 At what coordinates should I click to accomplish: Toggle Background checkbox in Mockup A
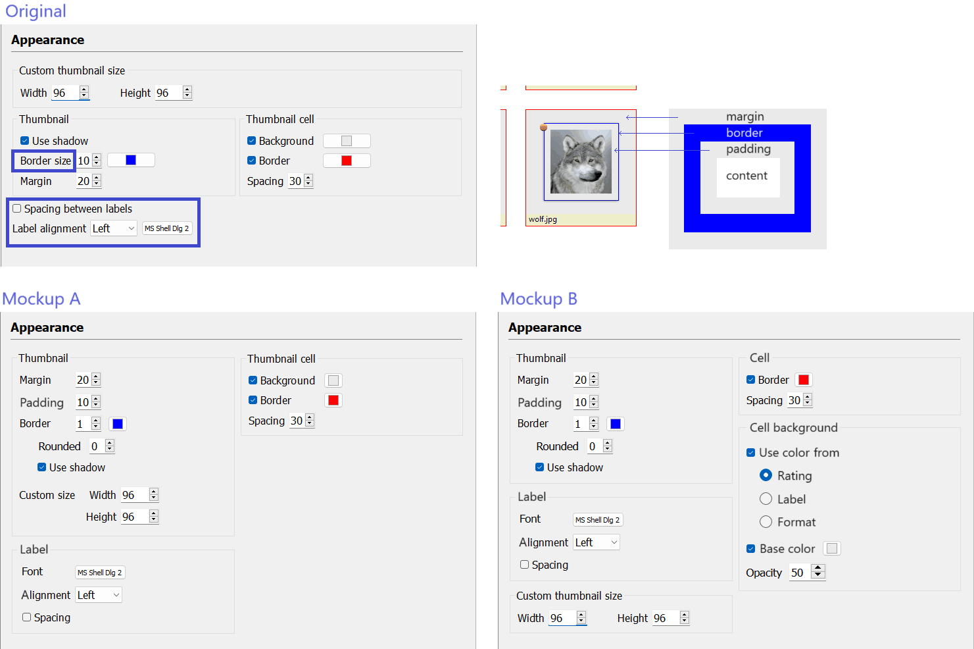click(x=253, y=380)
